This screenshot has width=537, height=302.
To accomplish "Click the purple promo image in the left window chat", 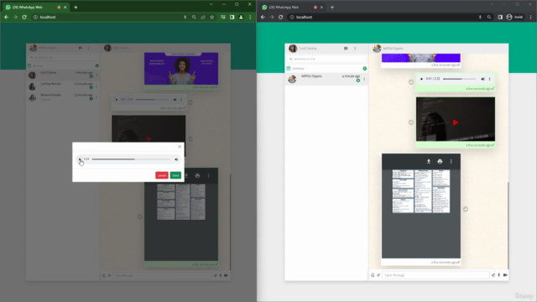I will pos(181,69).
